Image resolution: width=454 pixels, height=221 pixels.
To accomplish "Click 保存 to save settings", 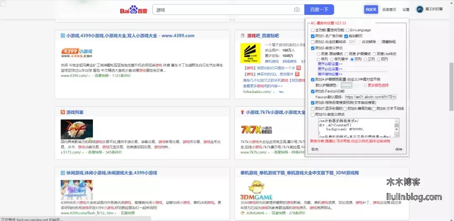I will (x=399, y=149).
